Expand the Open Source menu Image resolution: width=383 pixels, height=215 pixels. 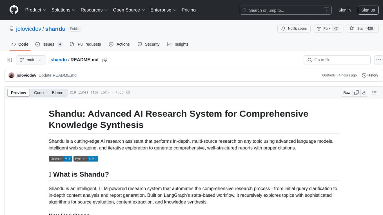(129, 10)
